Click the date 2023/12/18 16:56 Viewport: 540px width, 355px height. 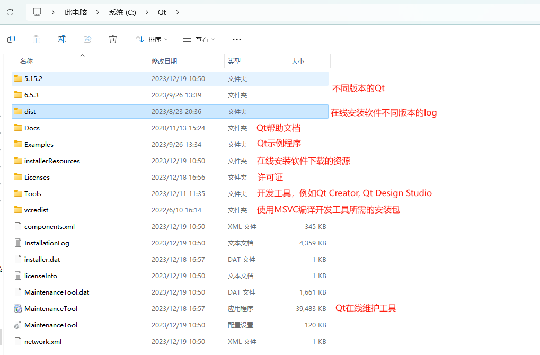coord(179,177)
